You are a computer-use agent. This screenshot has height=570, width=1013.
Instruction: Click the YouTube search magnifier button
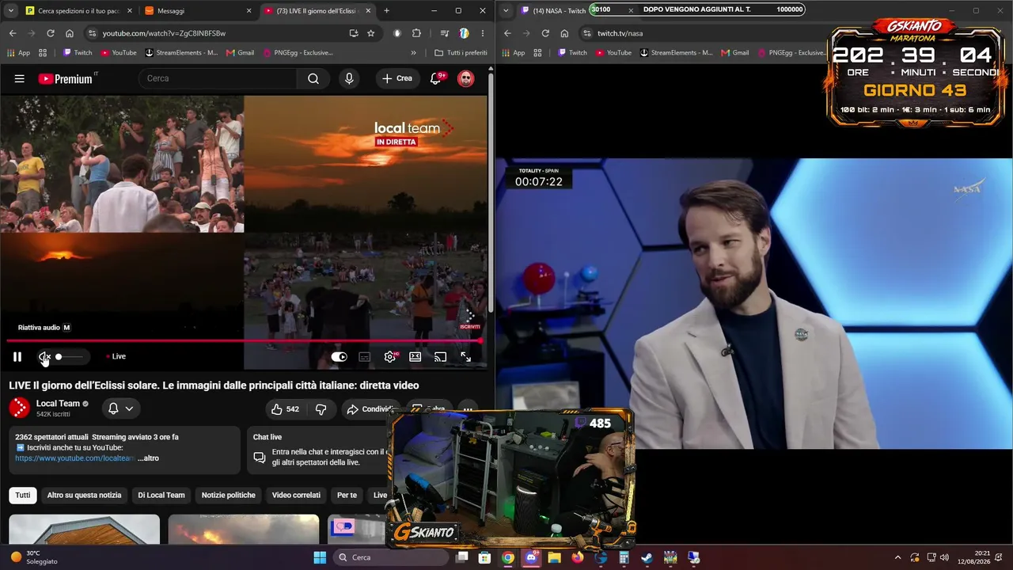click(x=313, y=78)
